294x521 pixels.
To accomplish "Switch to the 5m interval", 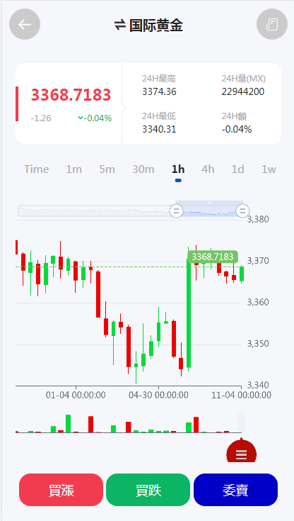I will (x=107, y=169).
